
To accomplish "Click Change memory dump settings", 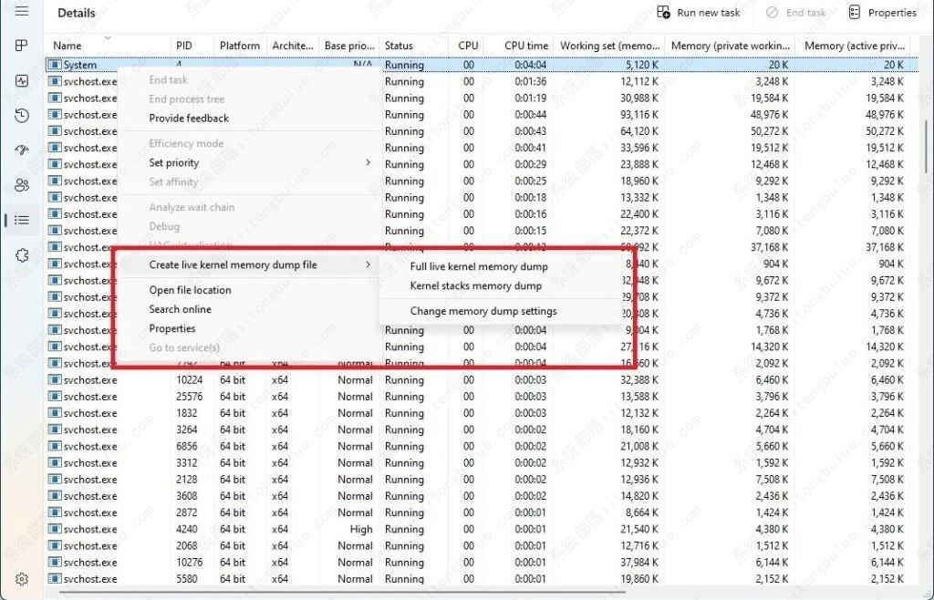I will tap(483, 311).
